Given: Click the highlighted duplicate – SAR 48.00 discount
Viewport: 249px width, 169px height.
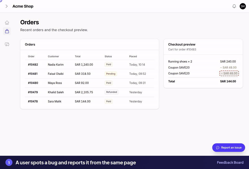Looking at the screenshot, I should click(229, 73).
